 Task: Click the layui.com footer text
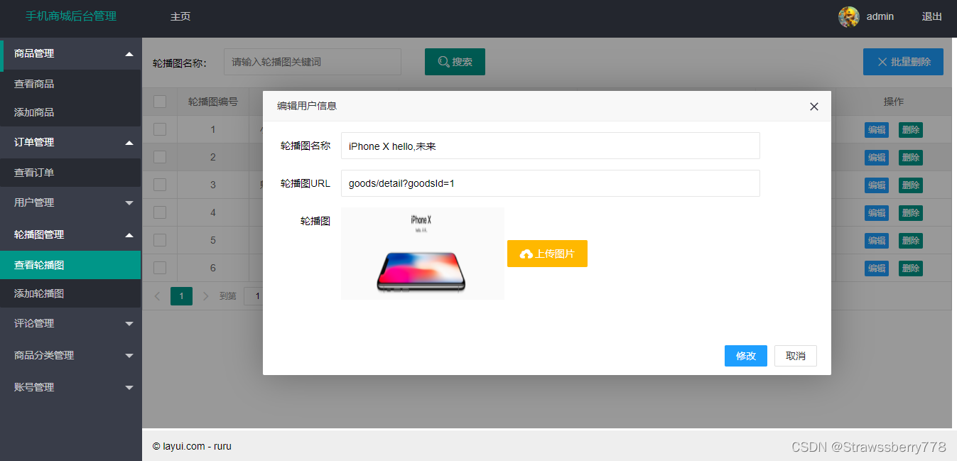(x=192, y=446)
